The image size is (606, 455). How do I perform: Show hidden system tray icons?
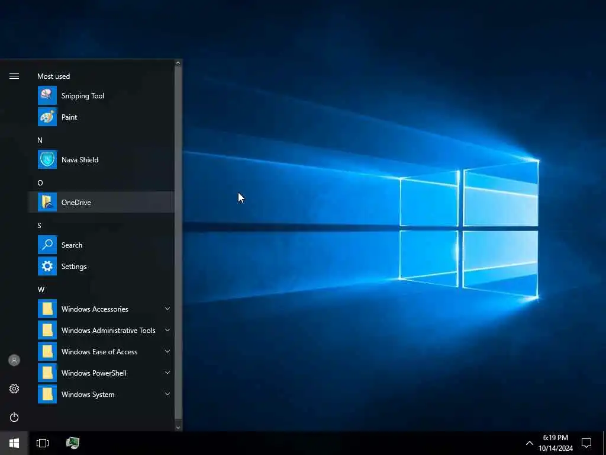point(530,443)
